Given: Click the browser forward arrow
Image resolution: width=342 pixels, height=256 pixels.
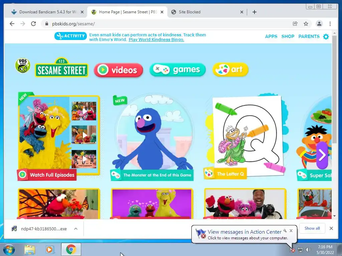Looking at the screenshot, I should click(23, 24).
